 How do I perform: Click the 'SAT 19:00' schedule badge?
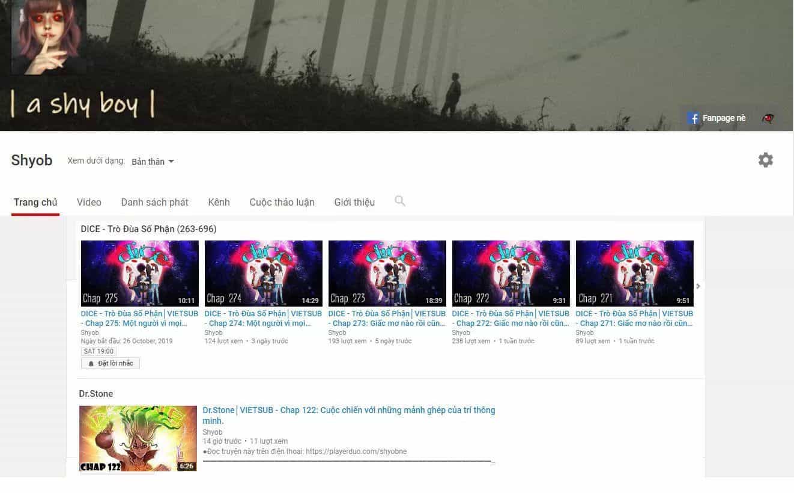pos(98,351)
